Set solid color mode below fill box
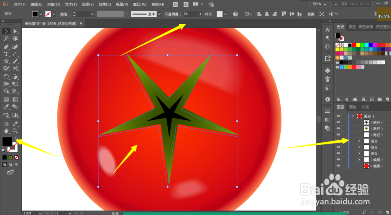 [x=4, y=158]
